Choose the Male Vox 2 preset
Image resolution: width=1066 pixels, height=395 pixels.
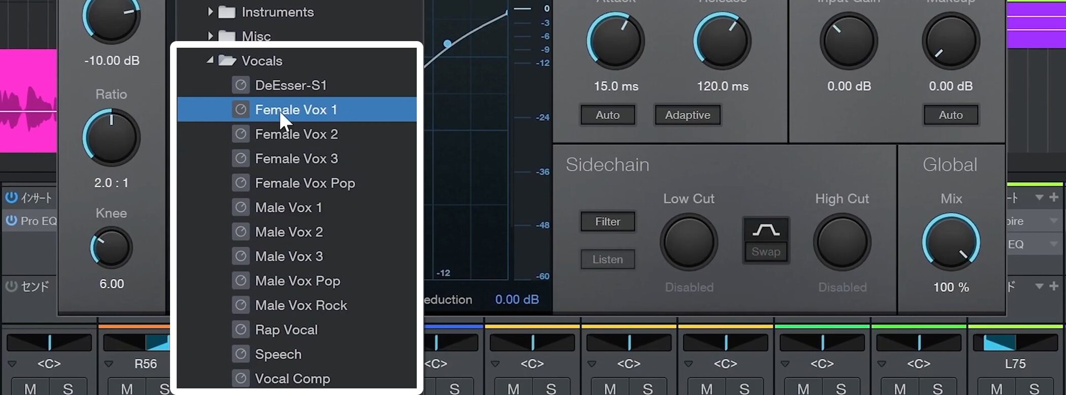point(288,232)
